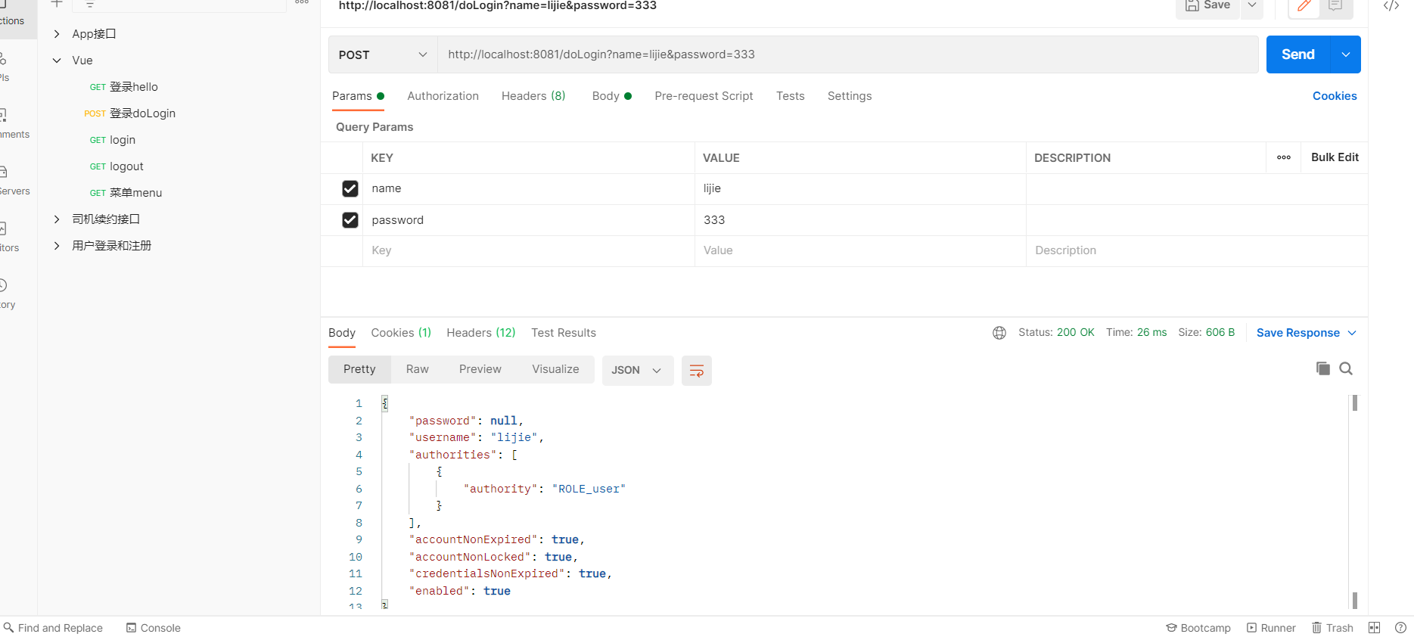
Task: Open the Runner
Action: tap(1271, 628)
